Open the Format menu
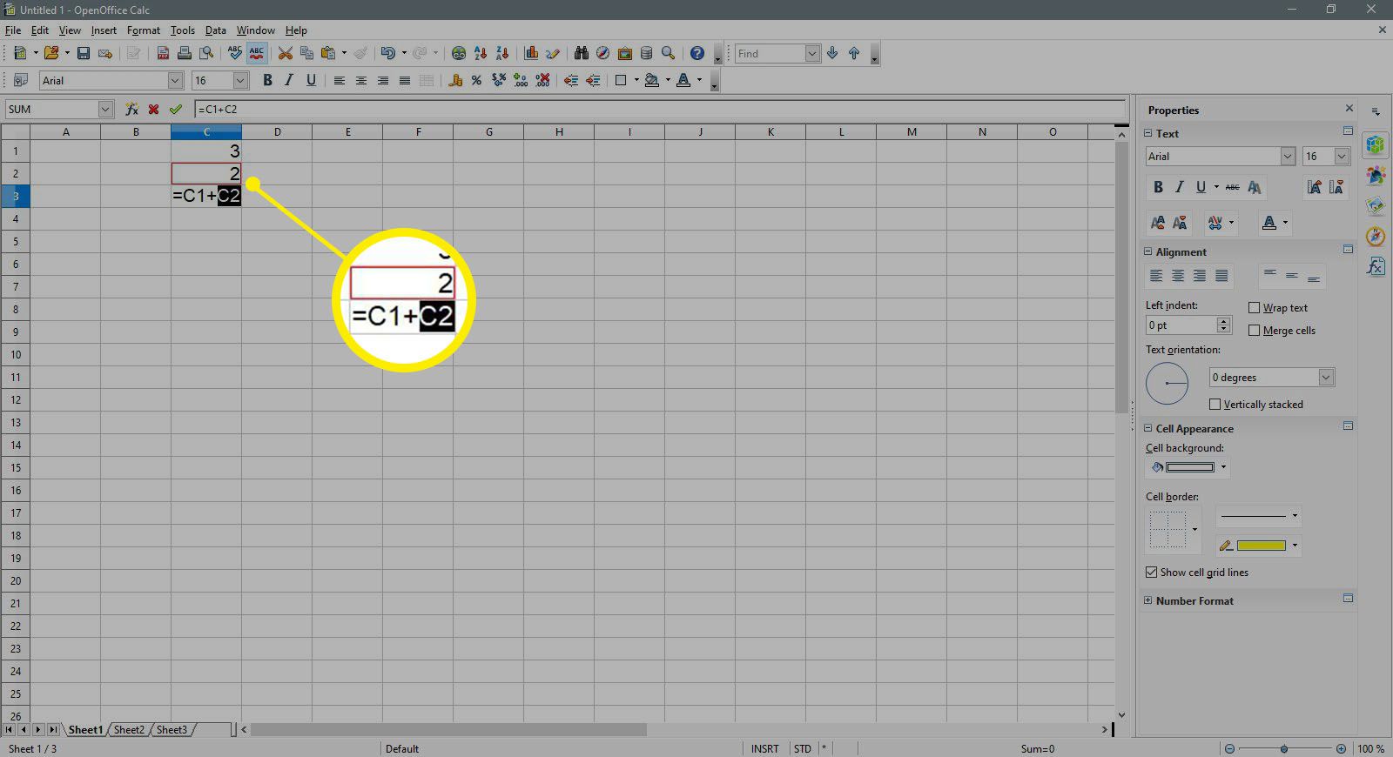 [144, 30]
